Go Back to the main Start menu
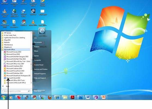Image resolution: width=152 pixels, height=109 pixels. click(x=6, y=86)
